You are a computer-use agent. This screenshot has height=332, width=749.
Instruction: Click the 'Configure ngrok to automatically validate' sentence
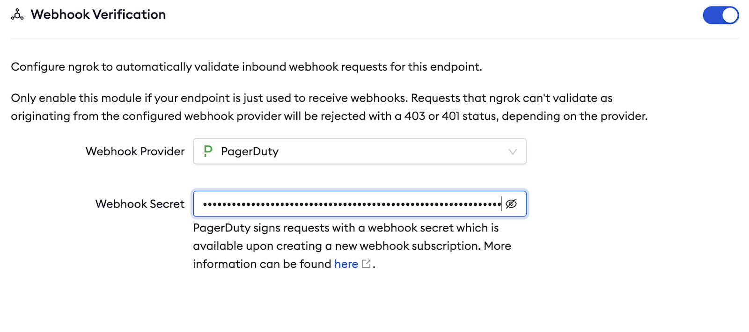coord(246,67)
